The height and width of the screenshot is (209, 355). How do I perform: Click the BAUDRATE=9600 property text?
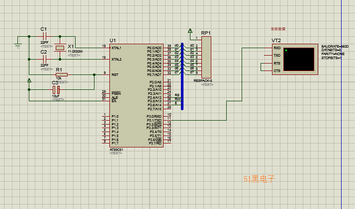(335, 46)
